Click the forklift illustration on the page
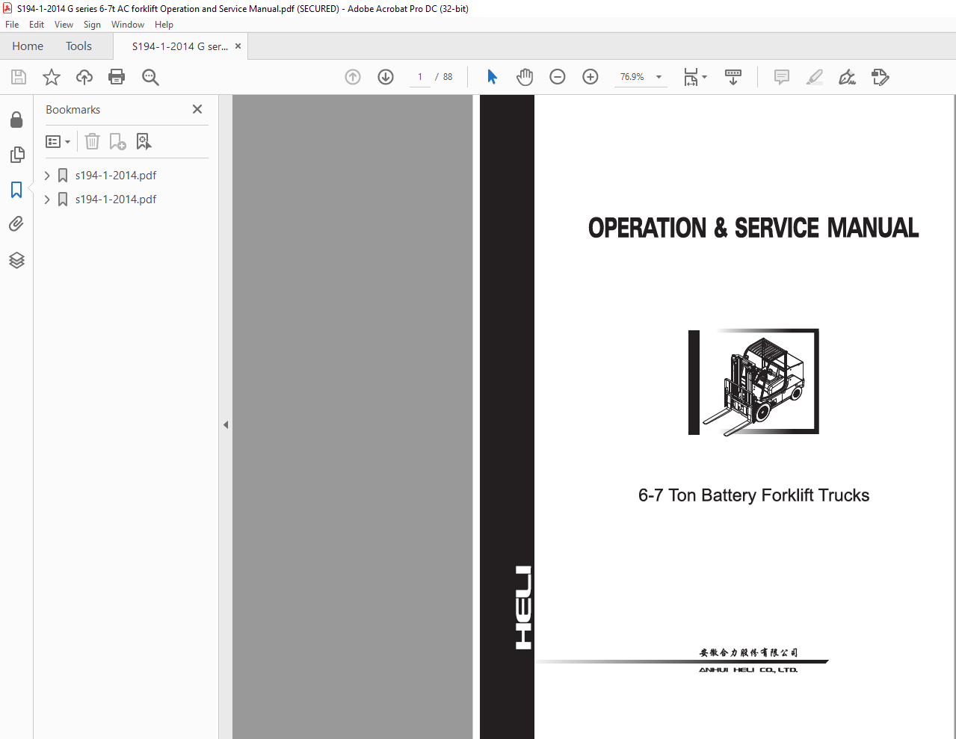956x739 pixels. pyautogui.click(x=753, y=382)
